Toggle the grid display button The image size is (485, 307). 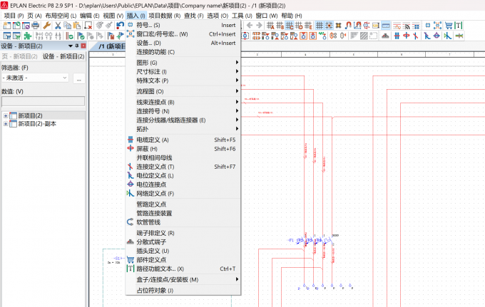point(320,26)
